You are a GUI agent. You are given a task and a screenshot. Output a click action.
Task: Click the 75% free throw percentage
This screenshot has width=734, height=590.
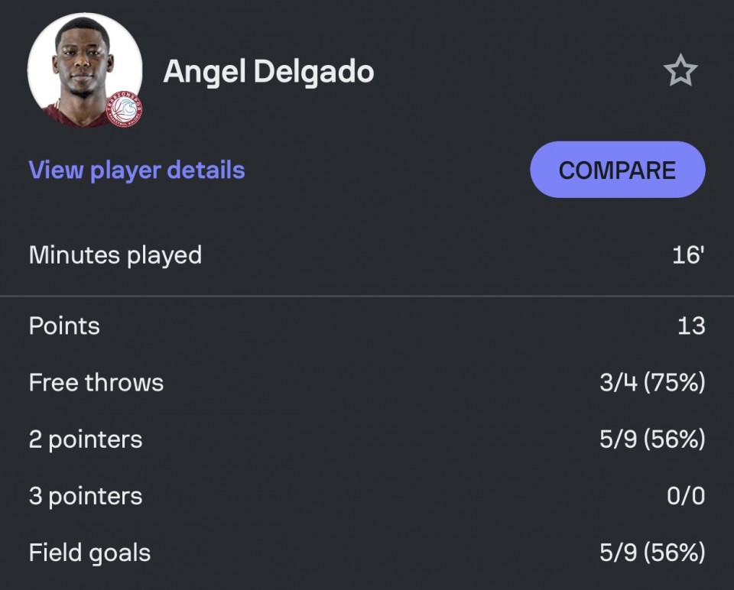click(674, 382)
